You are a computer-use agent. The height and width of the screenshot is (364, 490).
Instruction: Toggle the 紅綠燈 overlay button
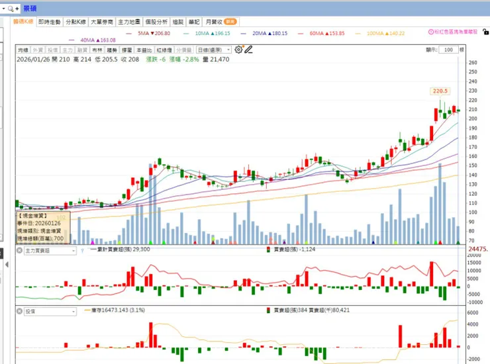point(164,50)
